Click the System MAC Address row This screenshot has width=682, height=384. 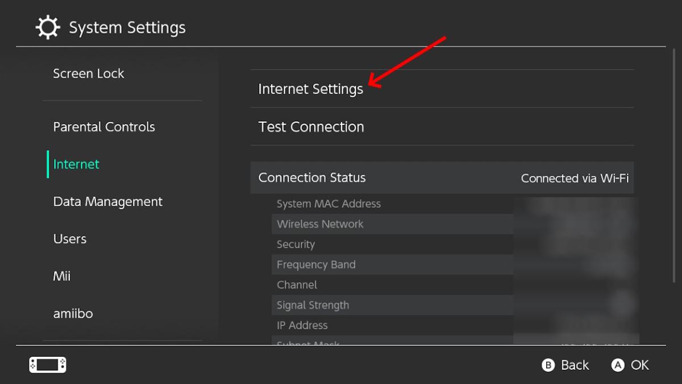[x=392, y=204]
